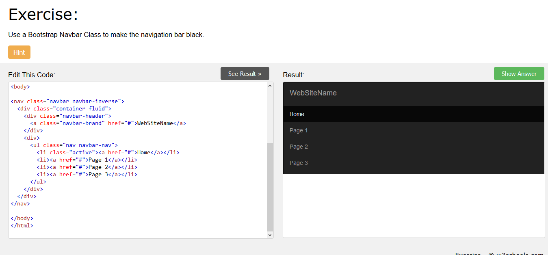Click the container-fluid div line in code
548x255 pixels.
pos(64,108)
